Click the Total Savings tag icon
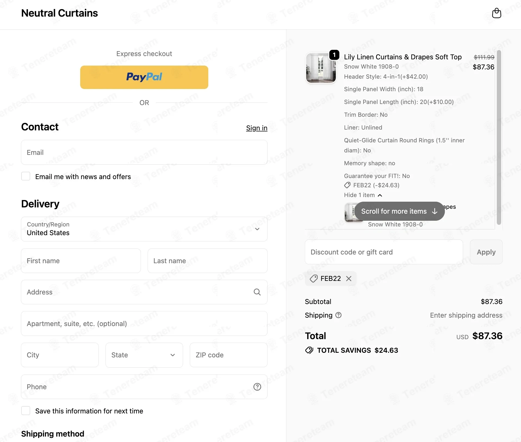Image resolution: width=521 pixels, height=442 pixels. (x=309, y=350)
